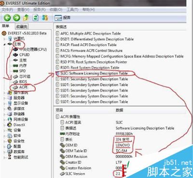Screen dimensions: 193x178
Task: Expand the DirectX tree node
Action: pos(4,125)
